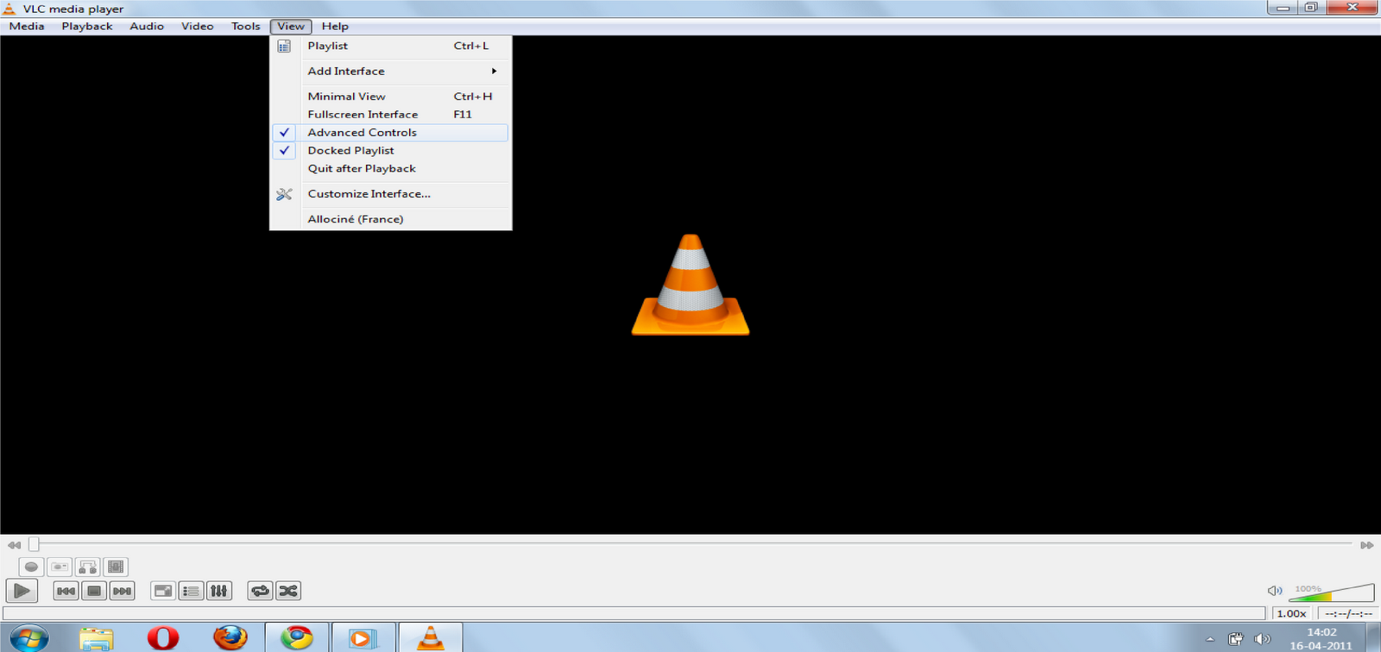Click the VLC cone icon in title bar
The image size is (1381, 652).
(x=9, y=9)
